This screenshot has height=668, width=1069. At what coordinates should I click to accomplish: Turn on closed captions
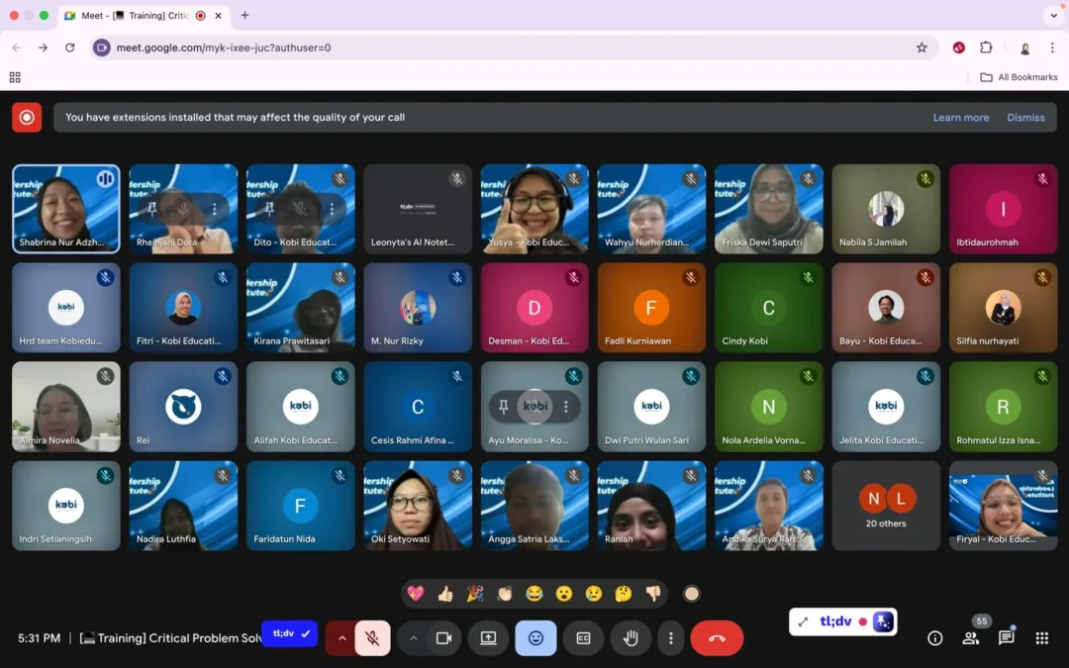click(x=584, y=638)
